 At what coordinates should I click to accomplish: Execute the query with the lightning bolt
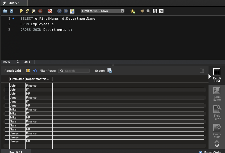pos(21,11)
